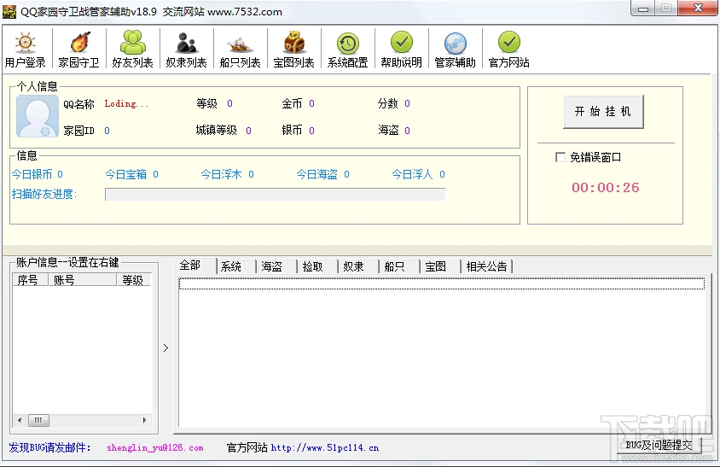
Task: Click the 今日浮人 label
Action: point(412,174)
